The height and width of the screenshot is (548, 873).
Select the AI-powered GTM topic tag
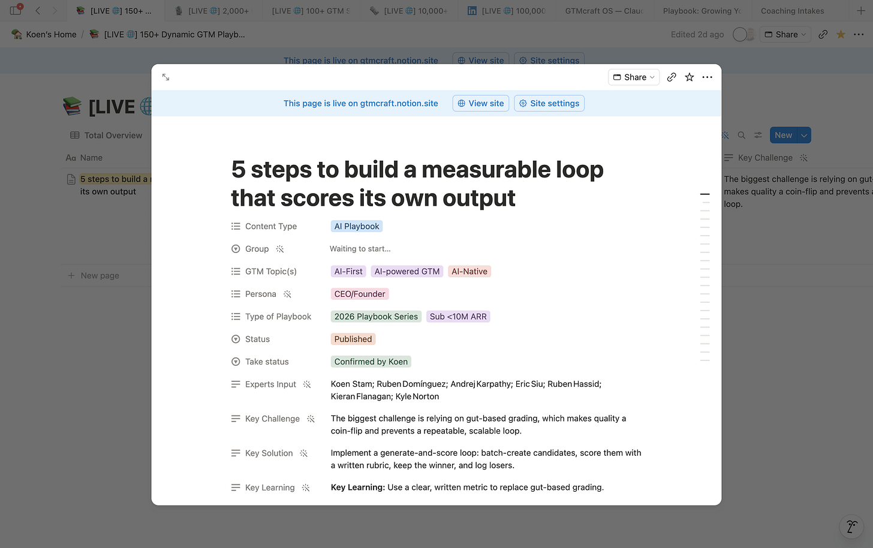(x=407, y=272)
